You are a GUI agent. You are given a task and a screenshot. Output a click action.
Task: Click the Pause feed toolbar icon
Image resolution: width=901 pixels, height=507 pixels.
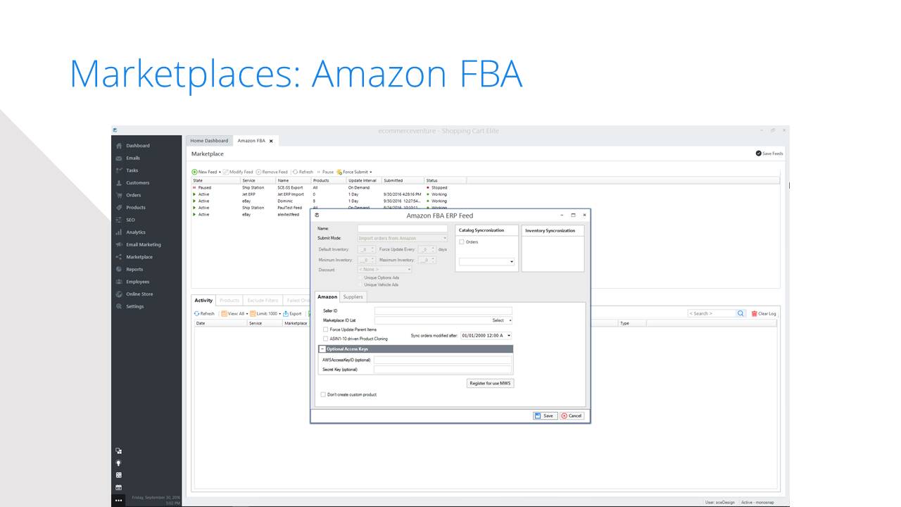319,172
